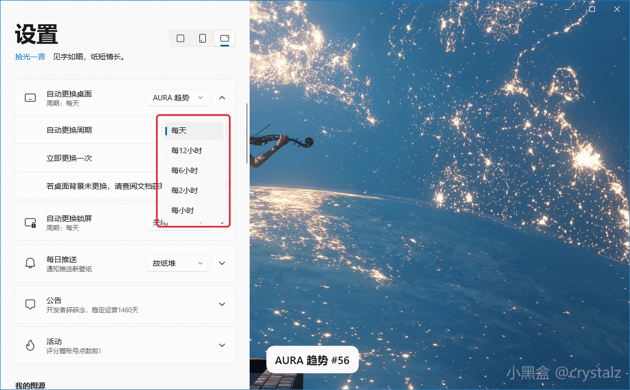Expand the 公告 section

(x=222, y=304)
